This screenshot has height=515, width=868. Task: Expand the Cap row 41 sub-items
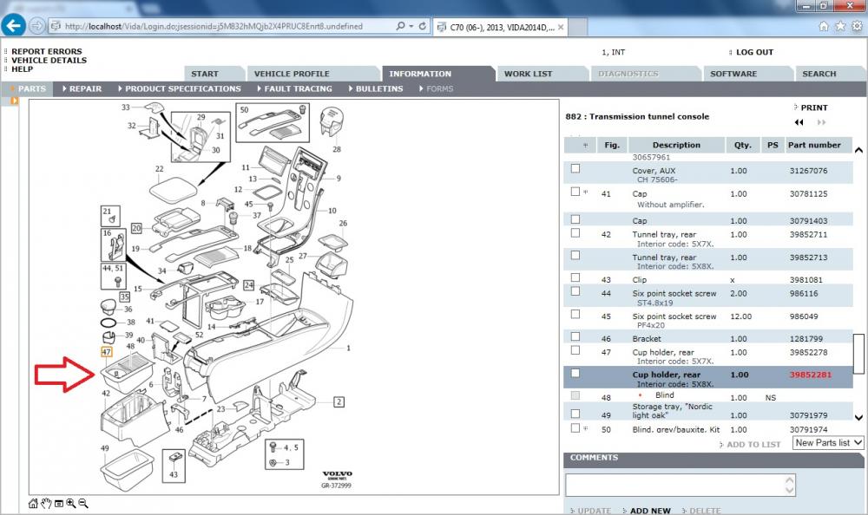click(586, 192)
